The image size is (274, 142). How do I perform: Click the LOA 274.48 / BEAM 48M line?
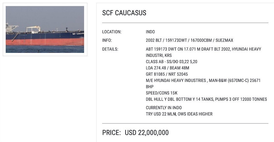pos(167,68)
